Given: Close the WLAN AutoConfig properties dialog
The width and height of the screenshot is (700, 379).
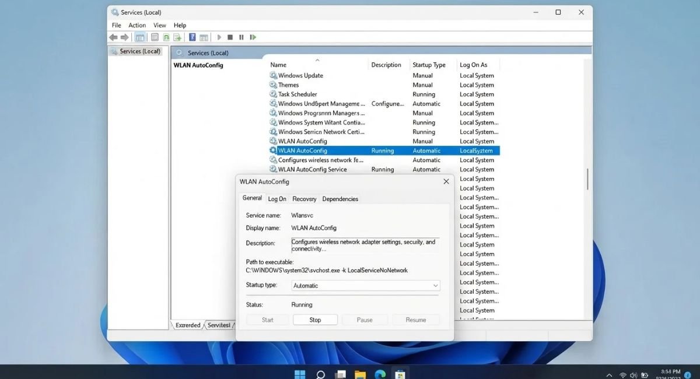Looking at the screenshot, I should coord(446,181).
